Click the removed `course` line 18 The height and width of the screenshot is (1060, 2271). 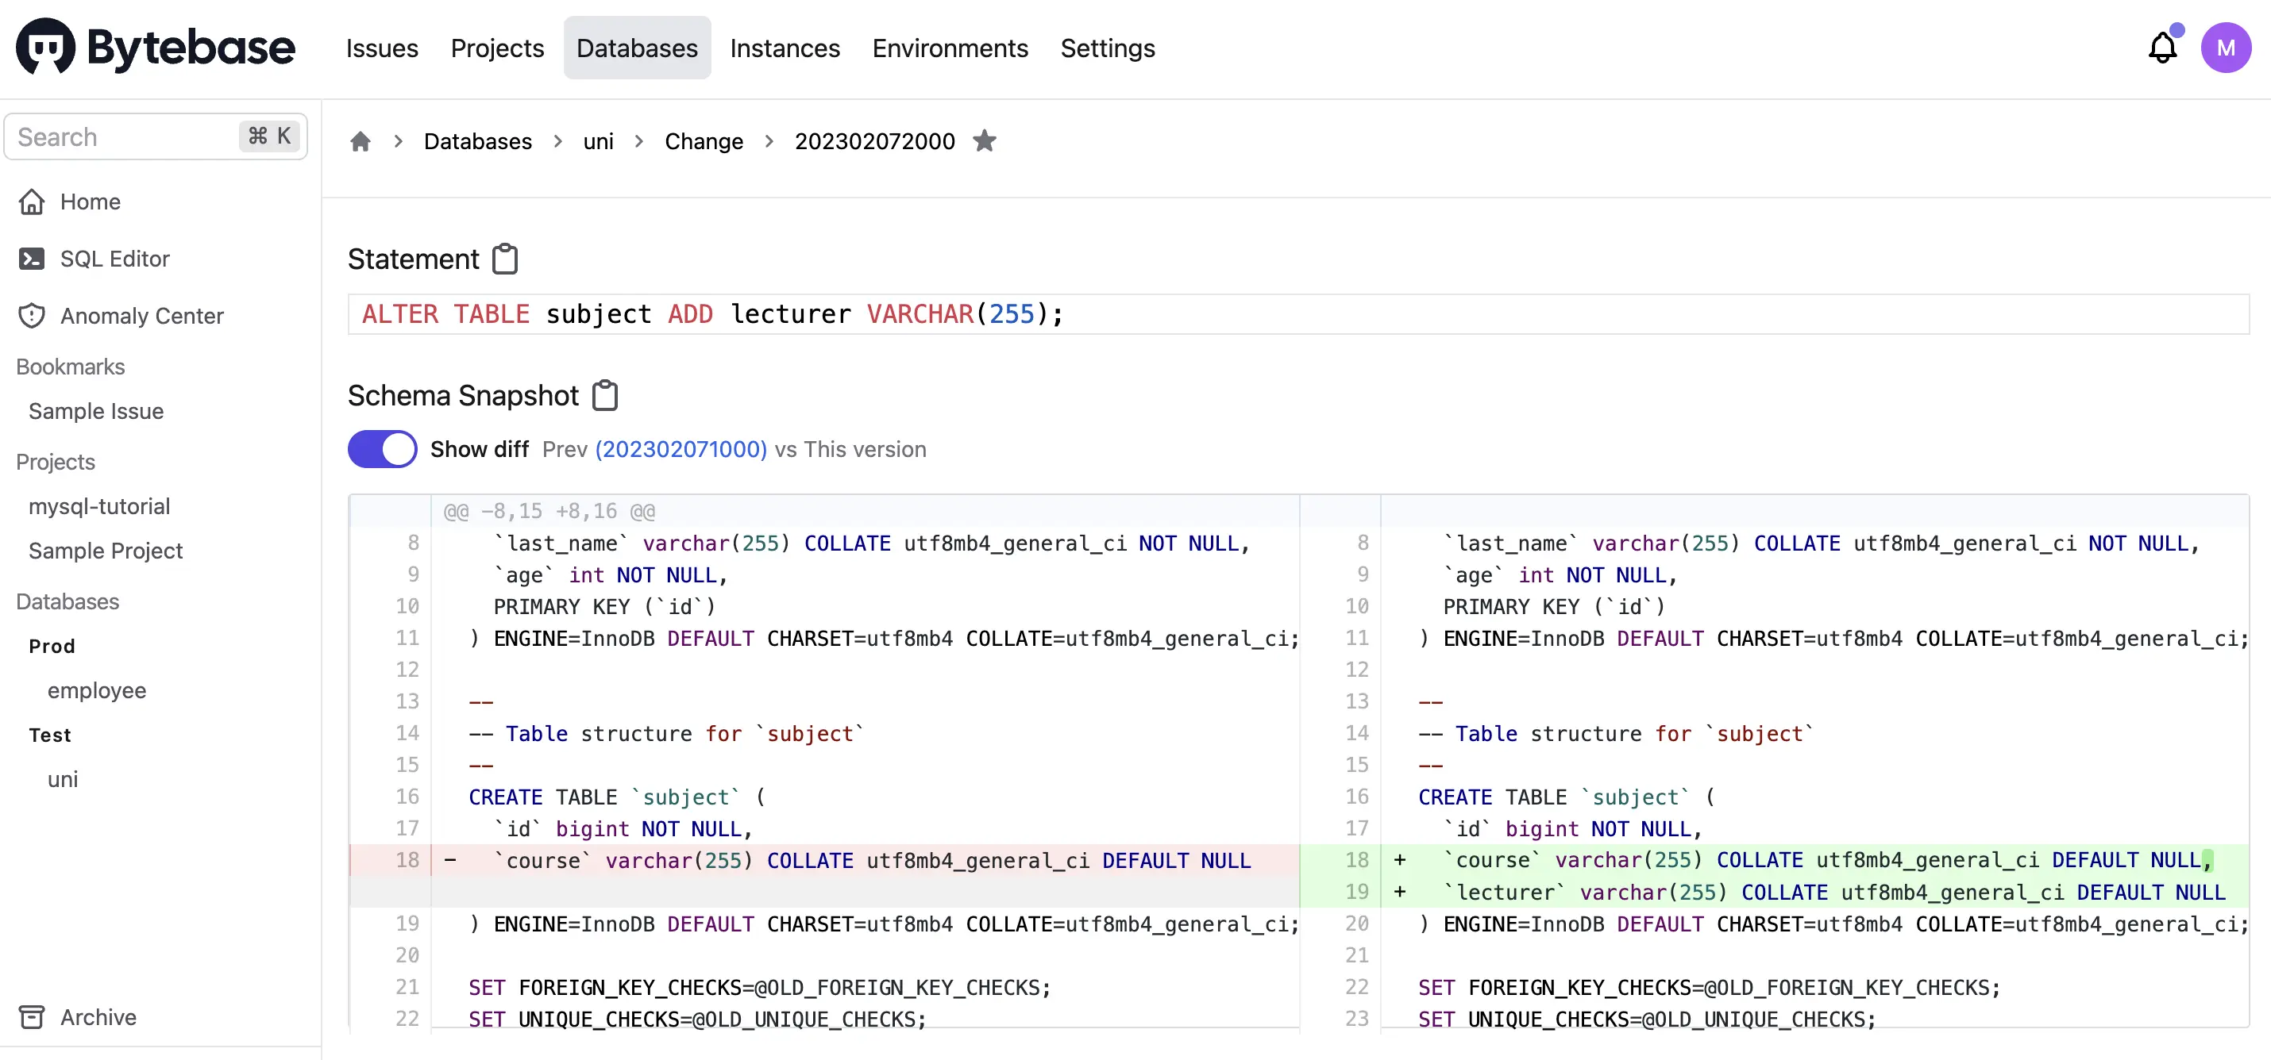[824, 860]
